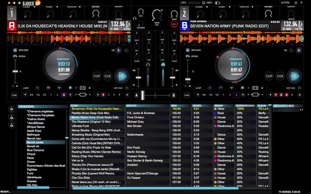Assign FX 1 on deck B
311x194 pixels.
point(291,50)
